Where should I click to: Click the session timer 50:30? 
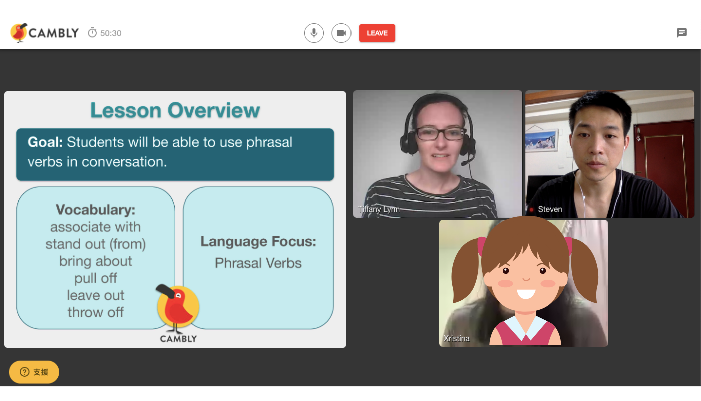click(x=105, y=33)
